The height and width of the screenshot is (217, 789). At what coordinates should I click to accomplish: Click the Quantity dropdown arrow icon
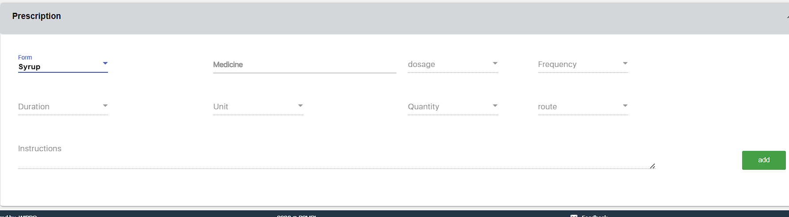click(x=495, y=106)
